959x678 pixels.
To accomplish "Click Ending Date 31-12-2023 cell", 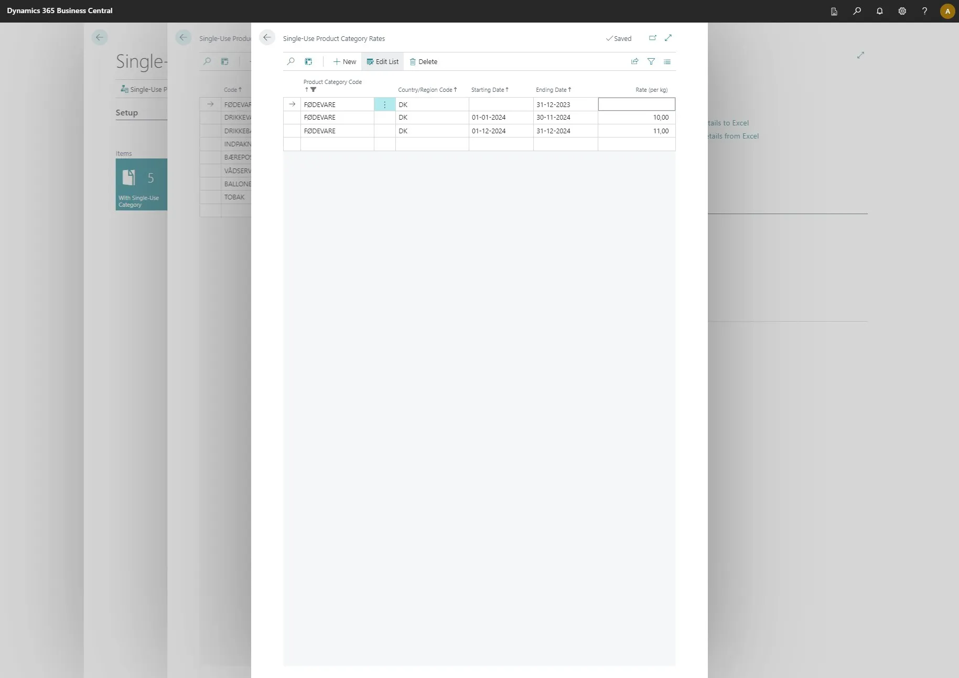I will pyautogui.click(x=565, y=104).
